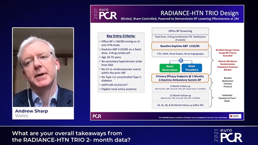This screenshot has height=145, width=258.
Task: Click the Office BP Screening box
Action: (180, 31)
